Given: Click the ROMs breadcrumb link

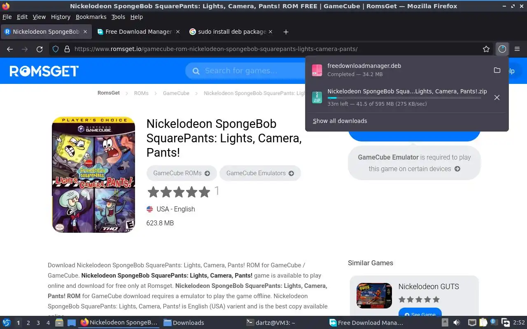Looking at the screenshot, I should [x=141, y=93].
